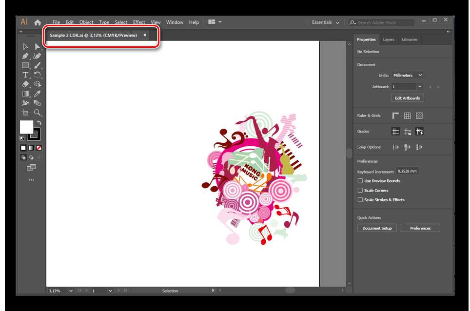Viewport: 470px width, 311px height.
Task: Switch to the Layers tab
Action: point(389,39)
